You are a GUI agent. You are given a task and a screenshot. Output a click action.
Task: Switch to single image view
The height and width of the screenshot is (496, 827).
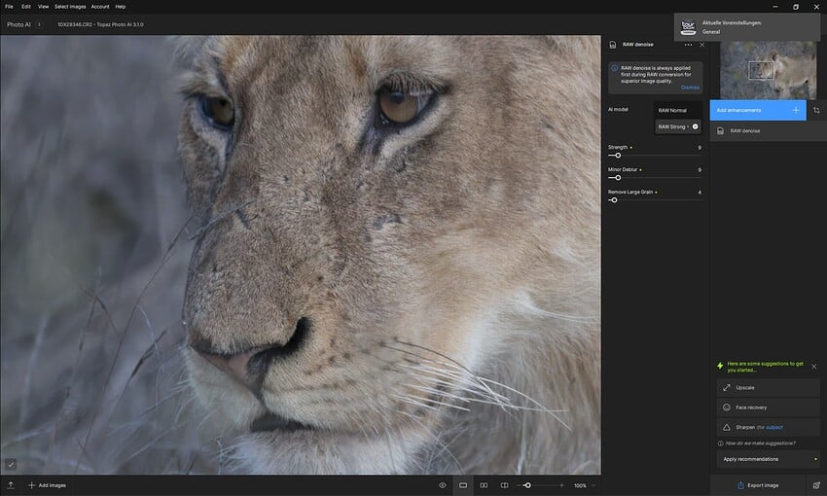point(463,485)
